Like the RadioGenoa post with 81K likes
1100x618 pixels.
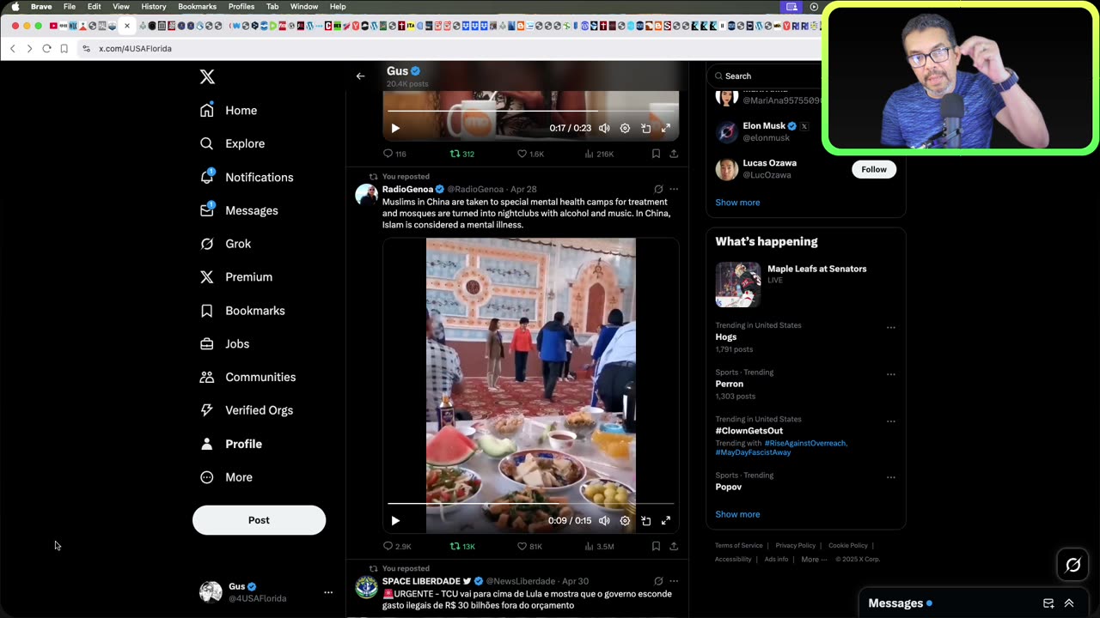tap(529, 546)
